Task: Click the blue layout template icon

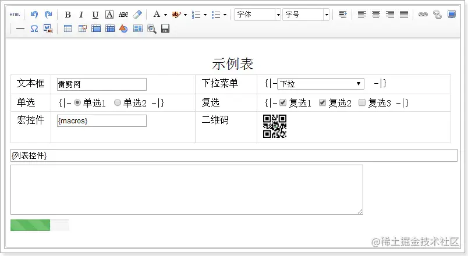Action: coord(137,29)
